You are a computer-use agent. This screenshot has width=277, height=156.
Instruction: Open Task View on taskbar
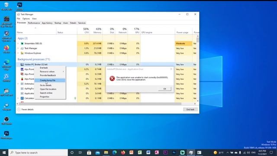80,153
